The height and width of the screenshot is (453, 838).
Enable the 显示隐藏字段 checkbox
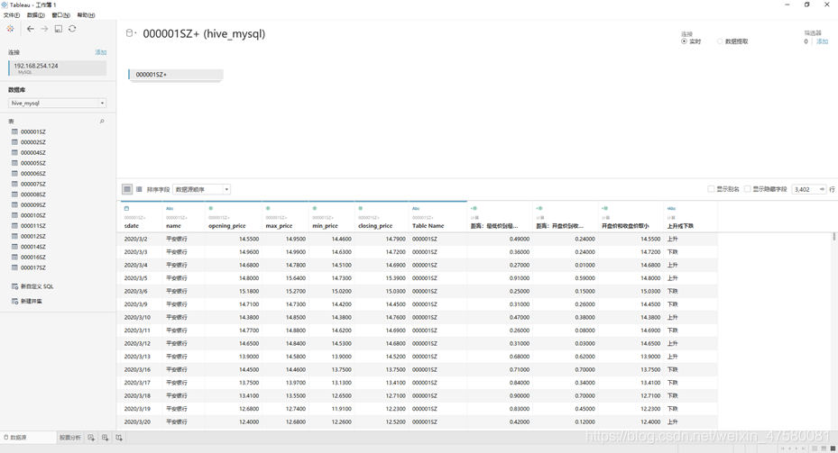(748, 189)
